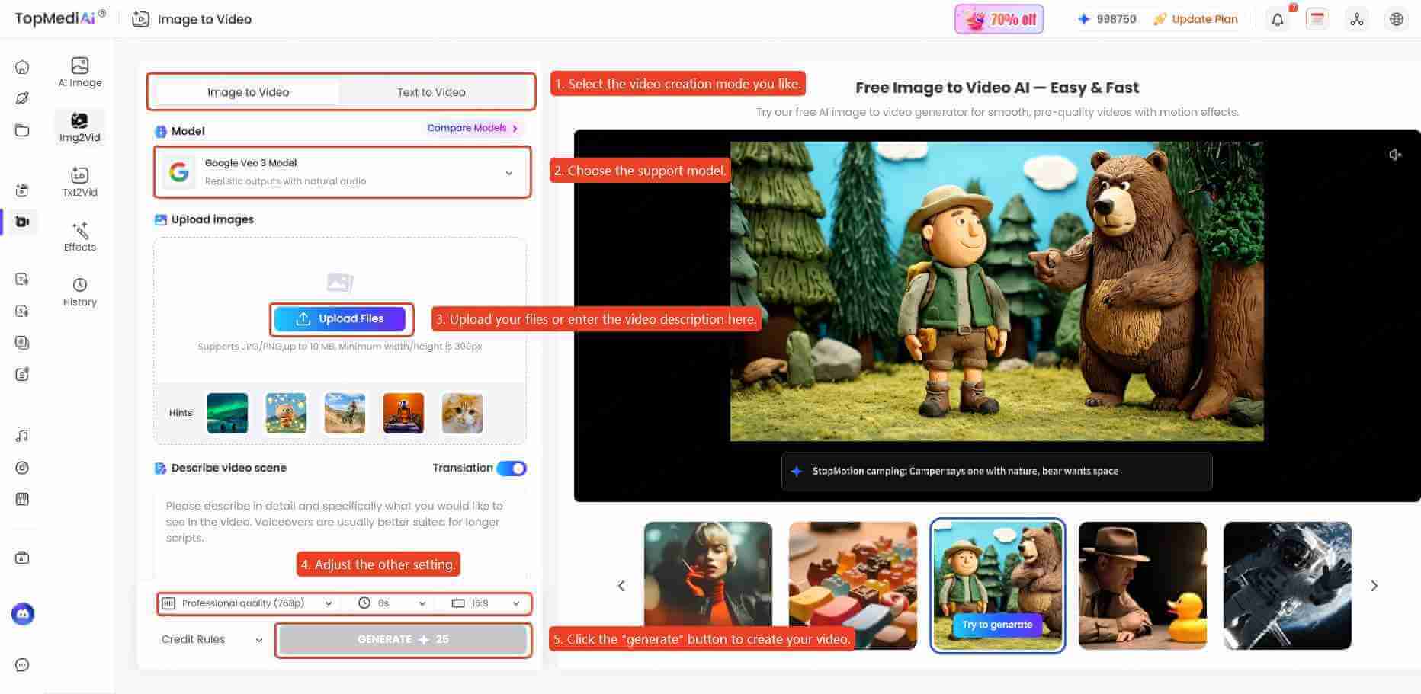Open the Compare Models link
Viewport: 1421px width, 694px height.
[468, 128]
